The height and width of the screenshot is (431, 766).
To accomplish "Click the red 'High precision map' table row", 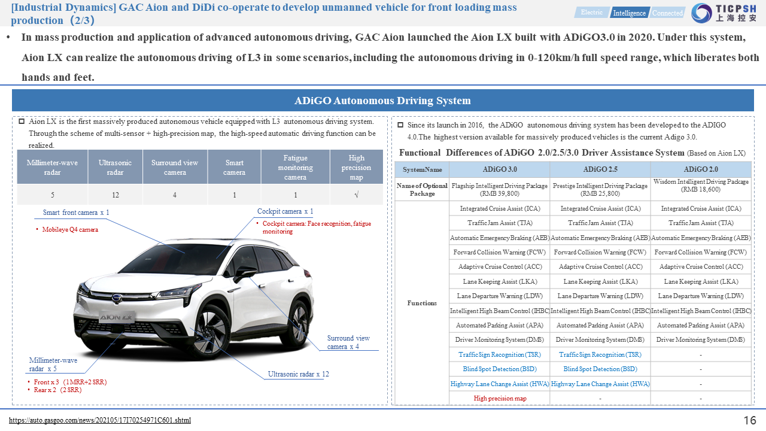I will 500,398.
